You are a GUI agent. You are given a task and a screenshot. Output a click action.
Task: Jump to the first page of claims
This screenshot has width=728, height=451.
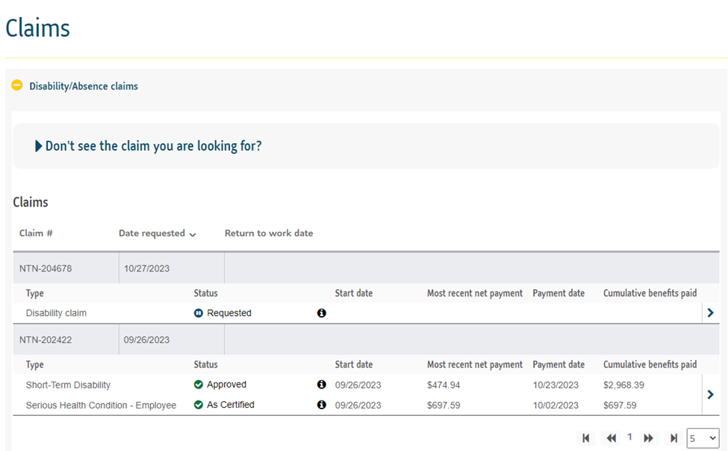coord(586,438)
